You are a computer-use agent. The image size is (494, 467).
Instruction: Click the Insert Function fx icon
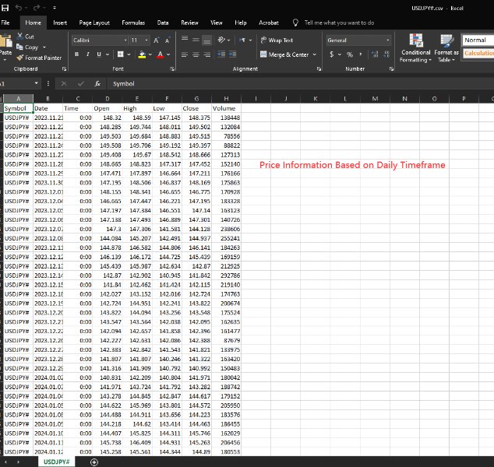97,83
